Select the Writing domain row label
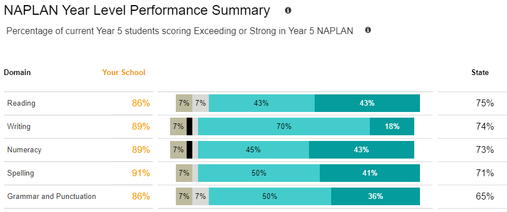 [19, 126]
